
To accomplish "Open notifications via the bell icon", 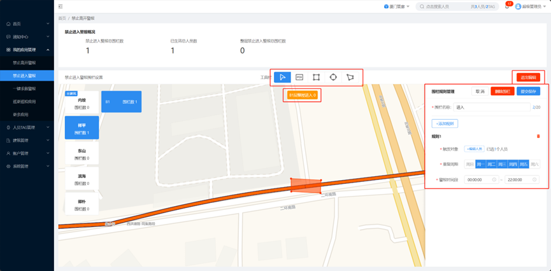I will (507, 7).
